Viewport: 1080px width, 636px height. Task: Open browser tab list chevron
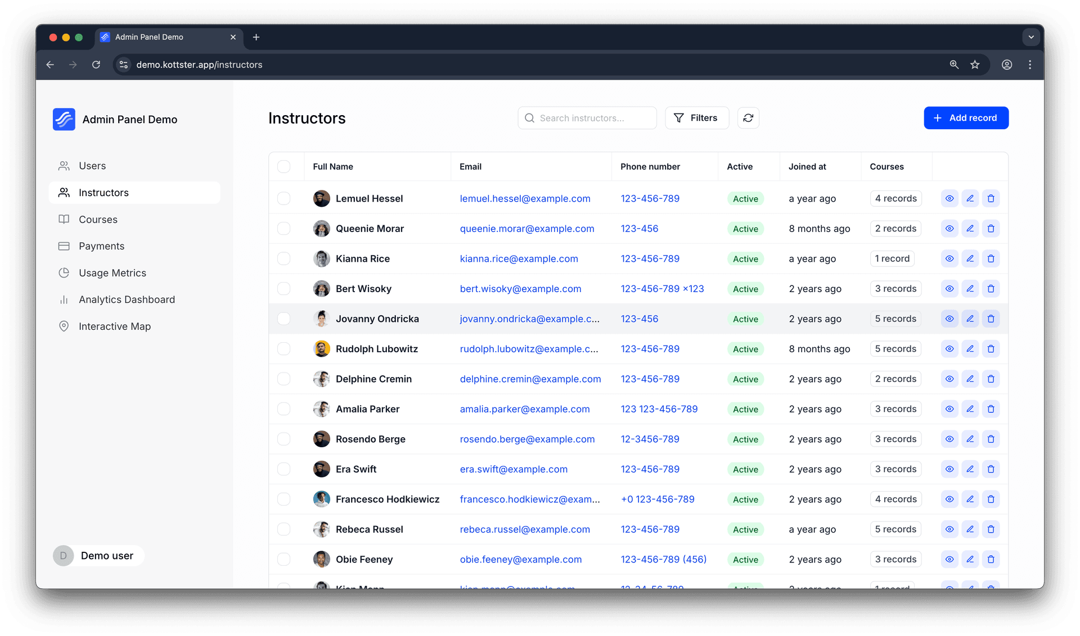tap(1031, 37)
